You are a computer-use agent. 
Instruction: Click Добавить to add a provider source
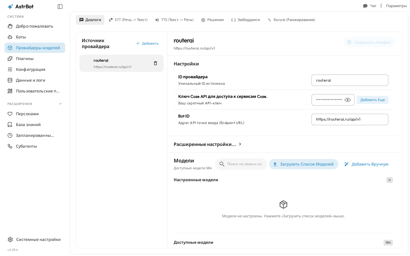tap(147, 44)
